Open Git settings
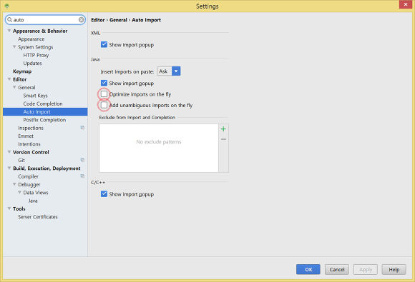Viewport: 415px width, 282px height. tap(21, 160)
